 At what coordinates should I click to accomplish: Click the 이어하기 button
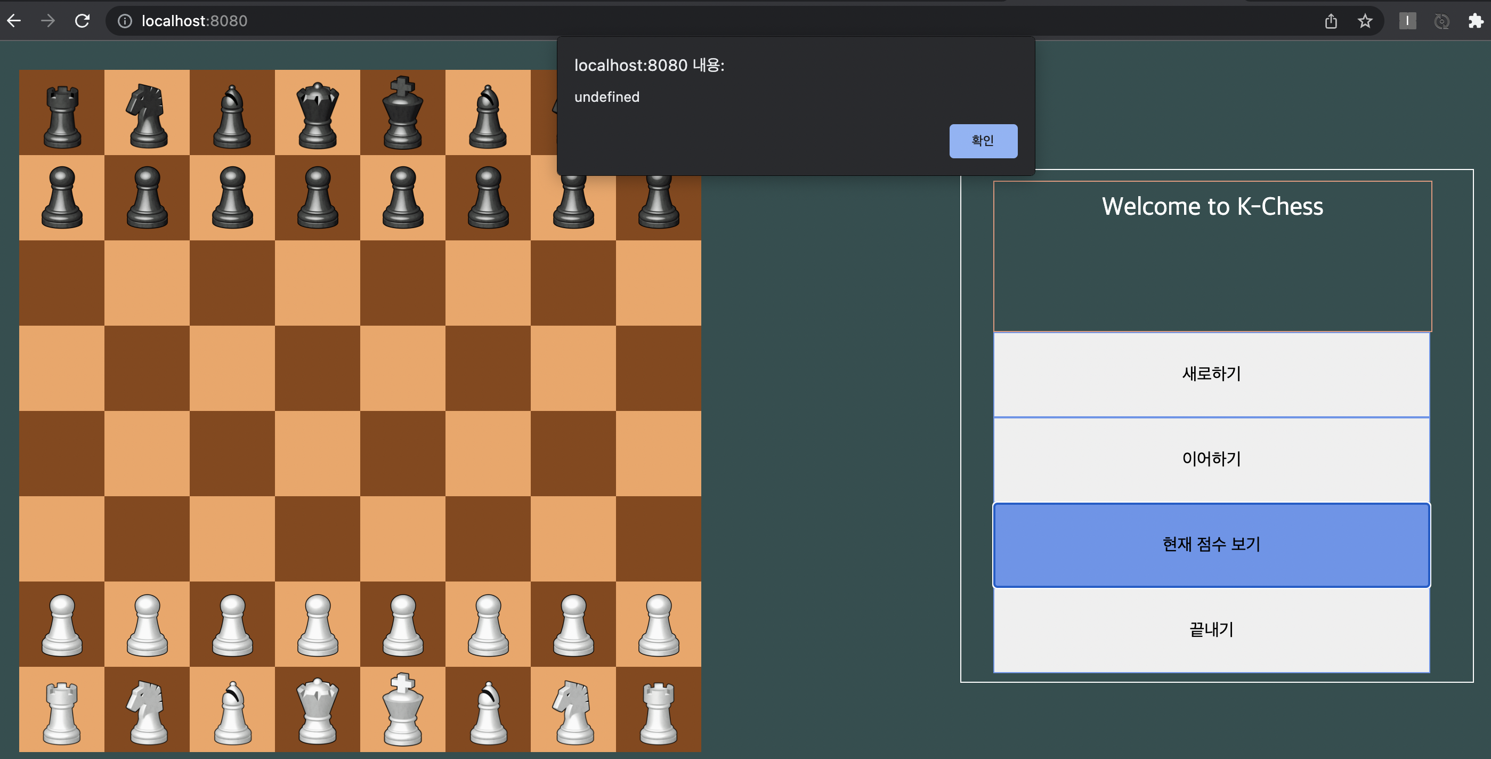tap(1211, 459)
